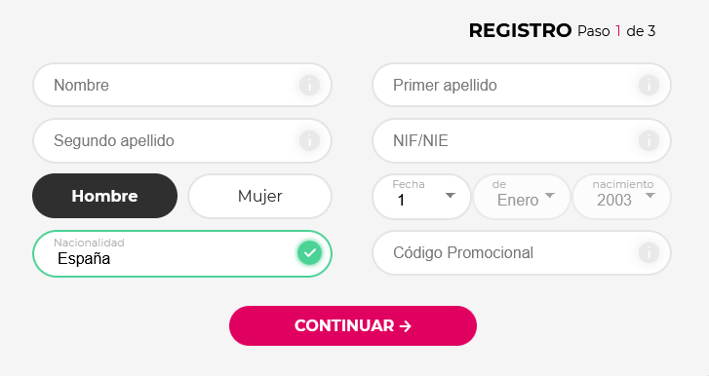Open the month dropdown showing Enero
Screen dimensions: 709x376
tap(522, 197)
